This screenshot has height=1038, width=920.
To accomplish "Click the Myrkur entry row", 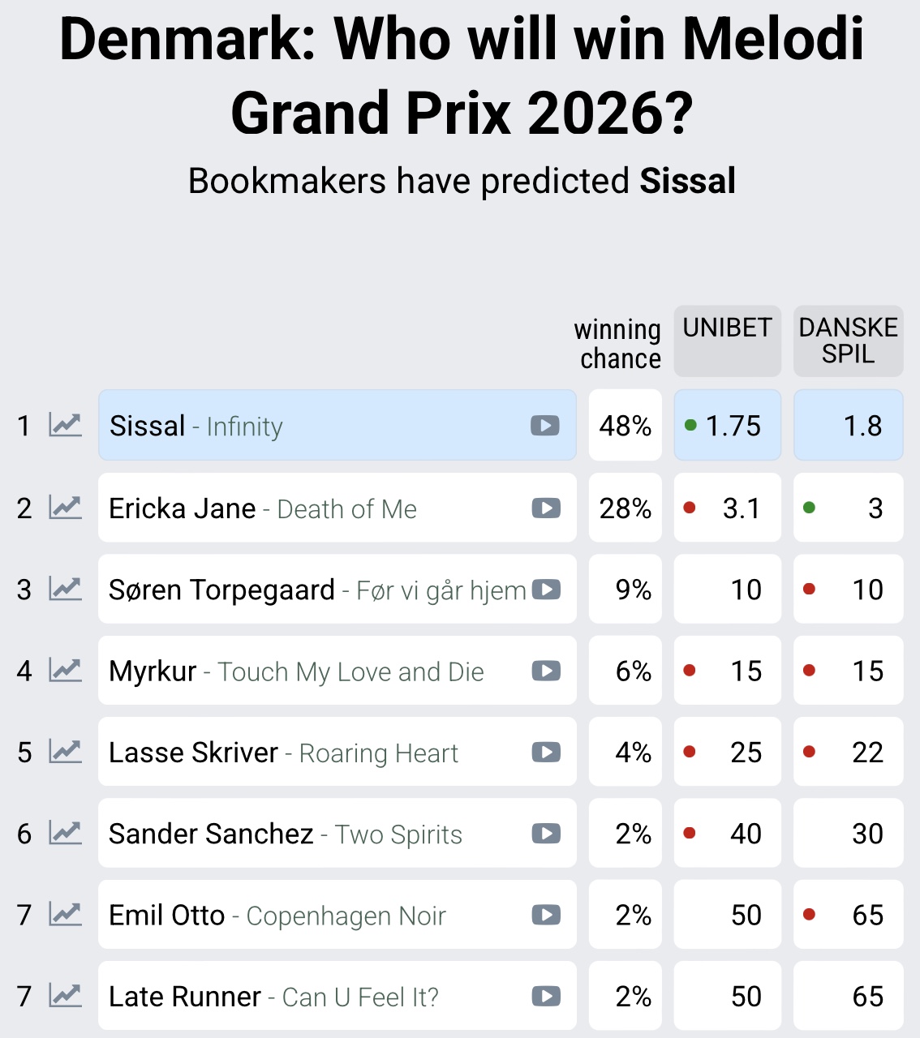I will click(x=325, y=671).
